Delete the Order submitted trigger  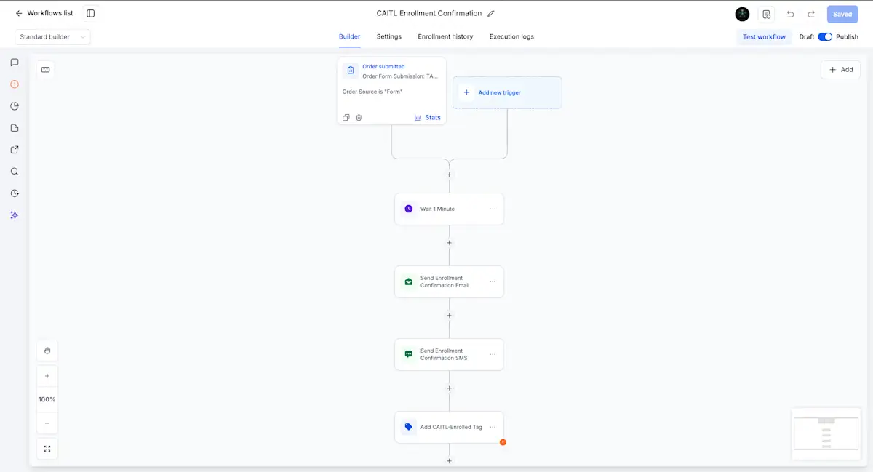click(x=359, y=117)
